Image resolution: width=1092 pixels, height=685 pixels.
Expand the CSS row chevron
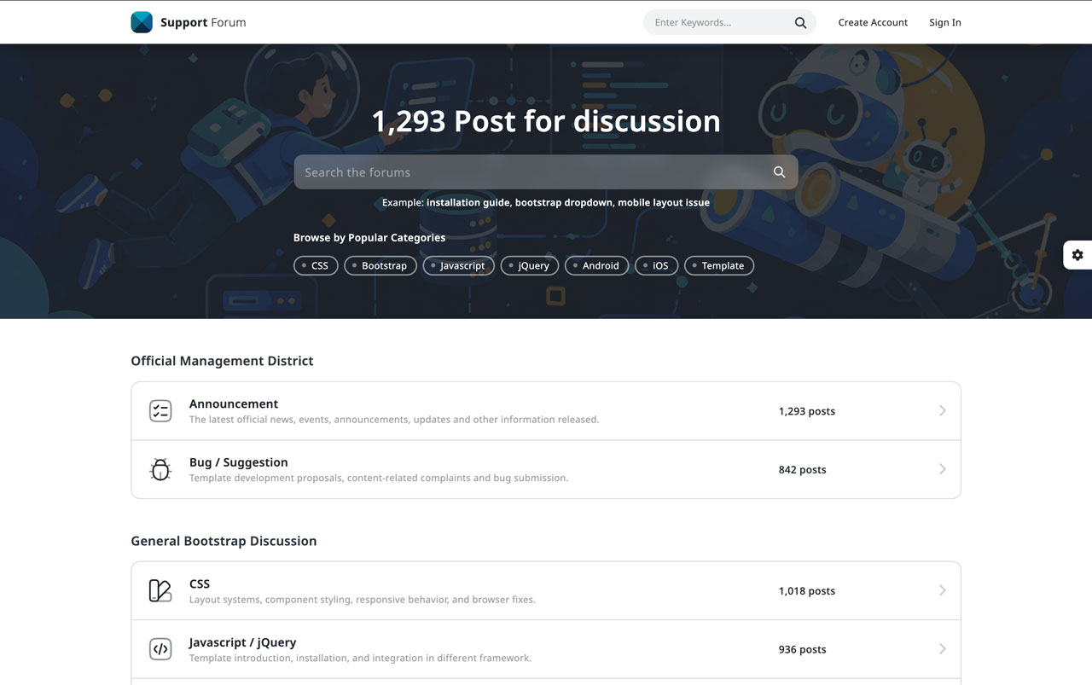[942, 590]
